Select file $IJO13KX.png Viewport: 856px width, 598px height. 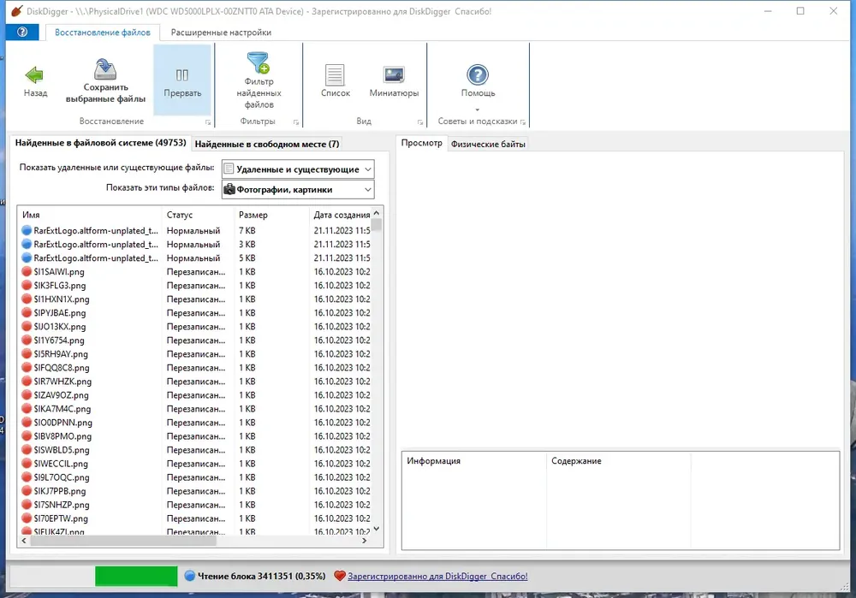click(x=60, y=326)
